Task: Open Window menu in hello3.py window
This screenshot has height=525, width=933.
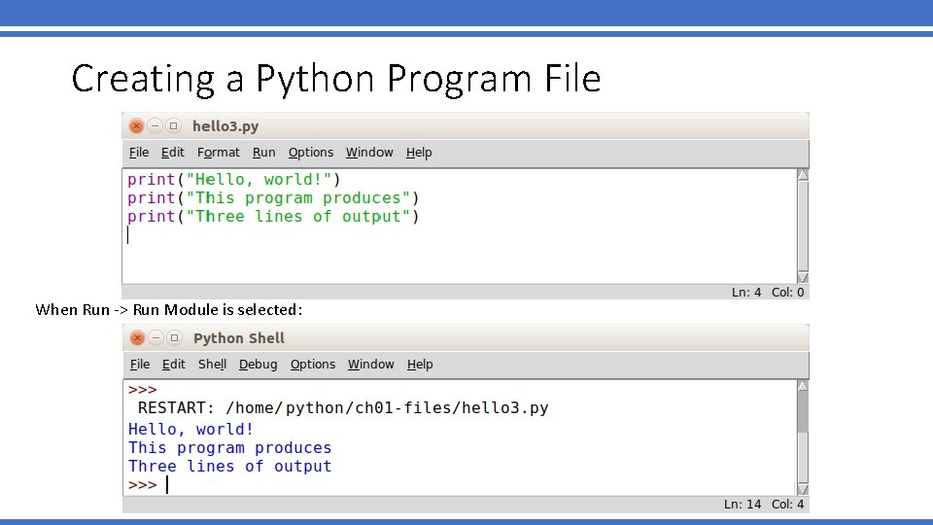Action: (369, 153)
